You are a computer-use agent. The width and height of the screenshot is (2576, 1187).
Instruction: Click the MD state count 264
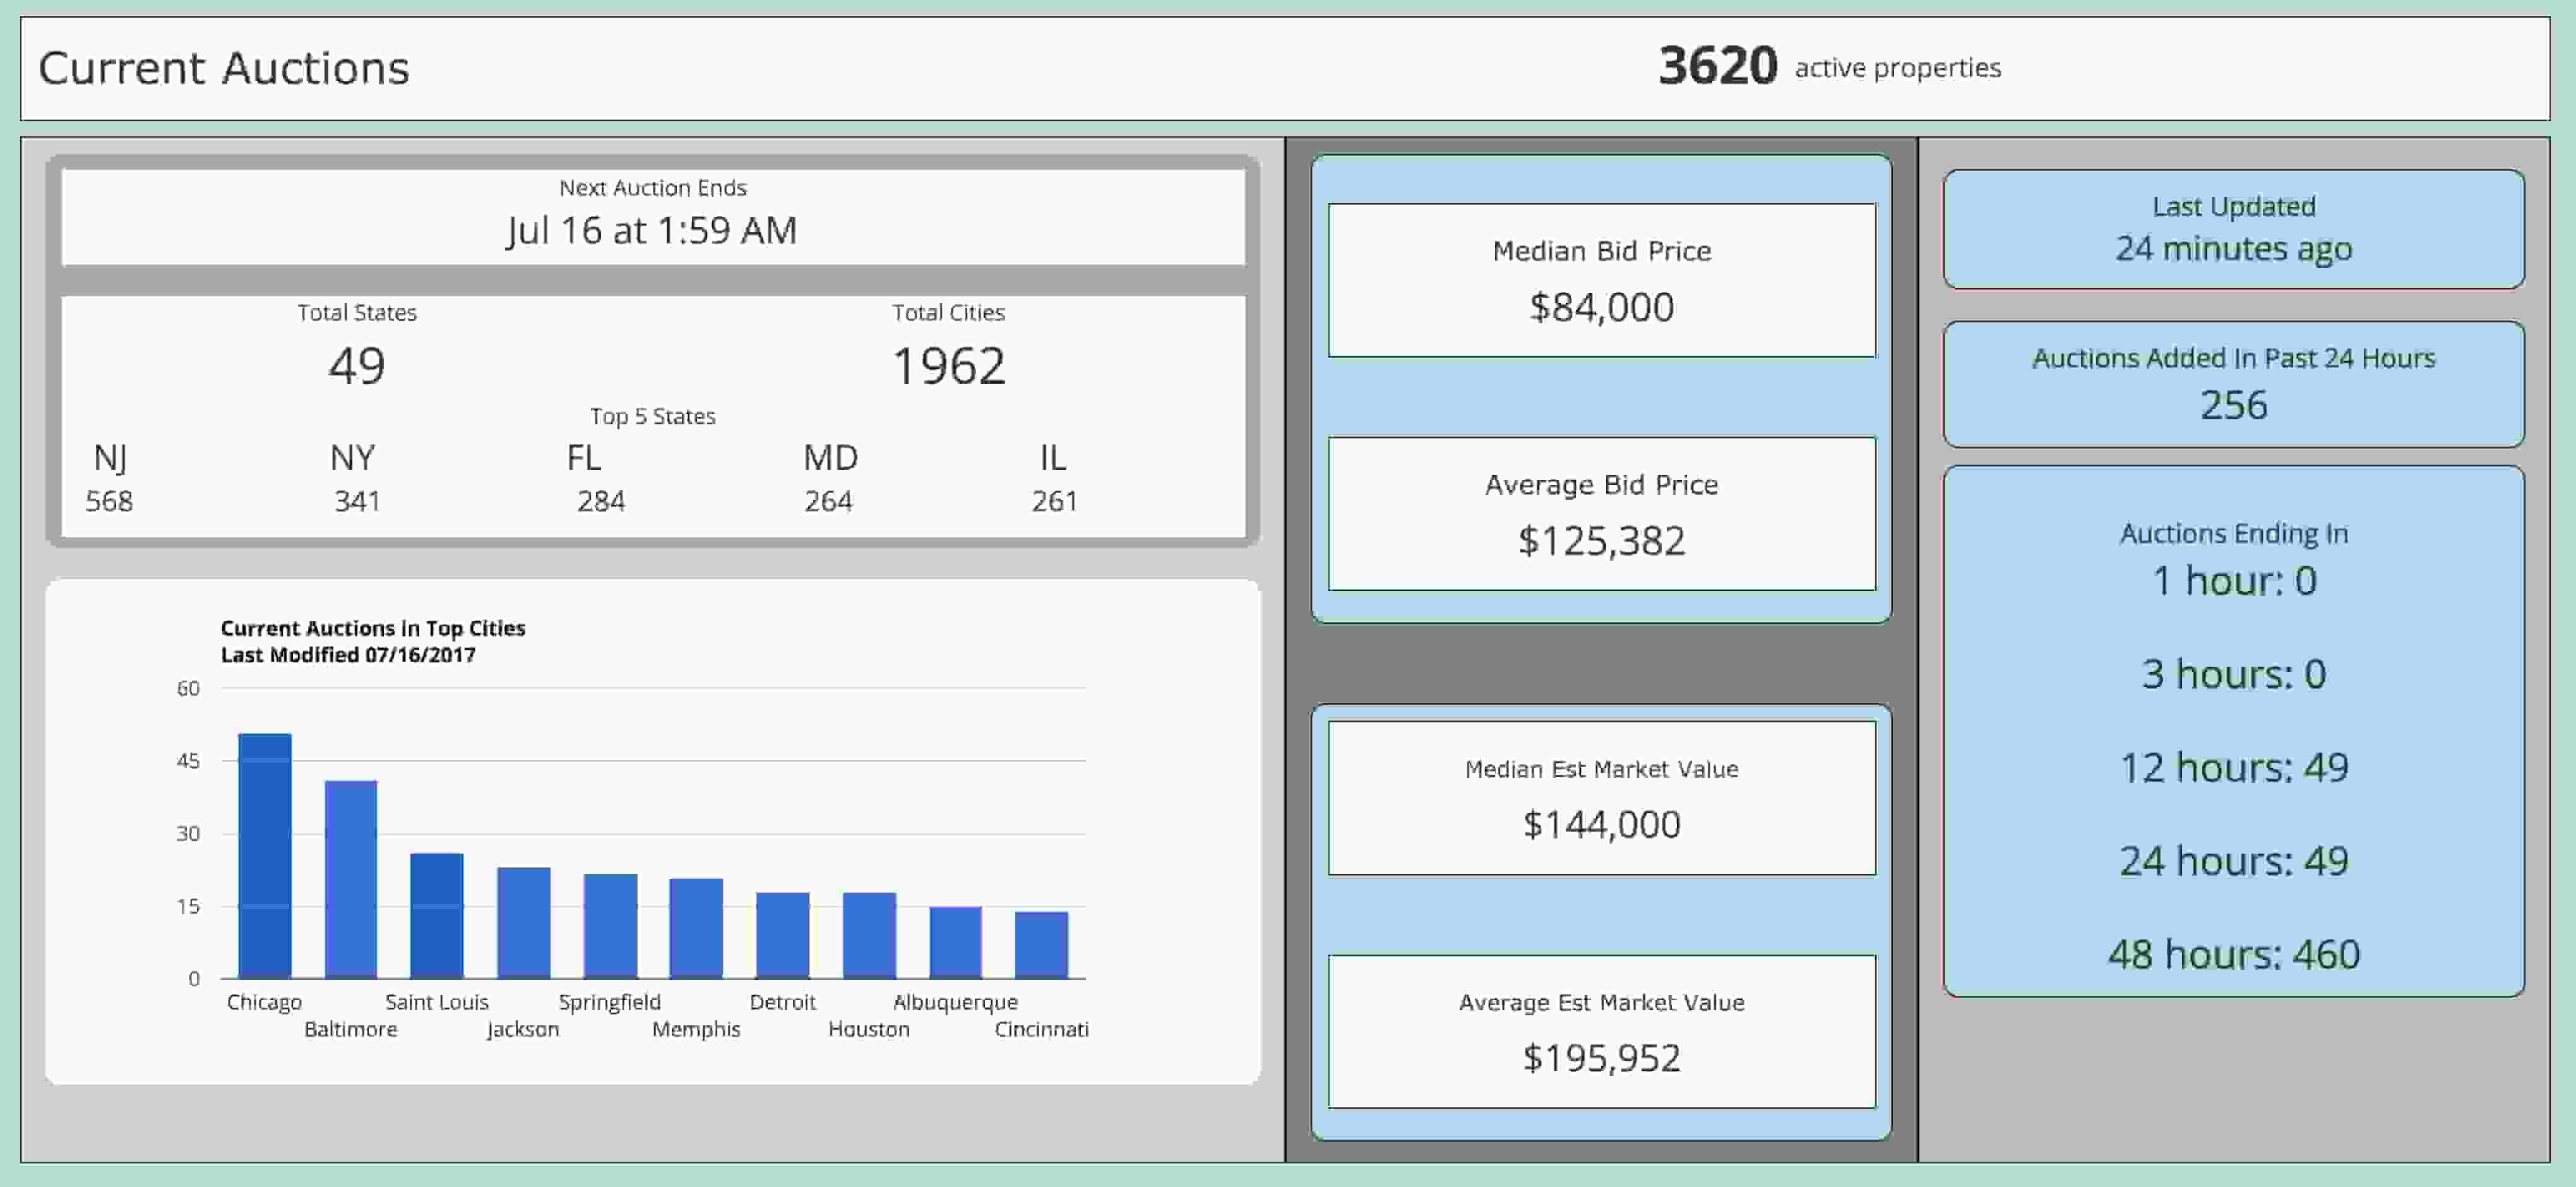click(829, 501)
